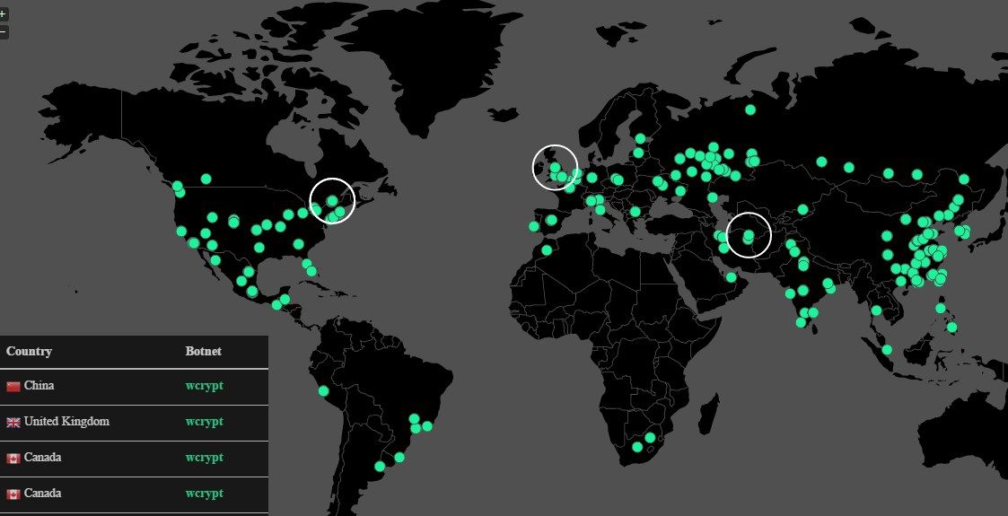Click the zoom out minus button

click(x=4, y=32)
